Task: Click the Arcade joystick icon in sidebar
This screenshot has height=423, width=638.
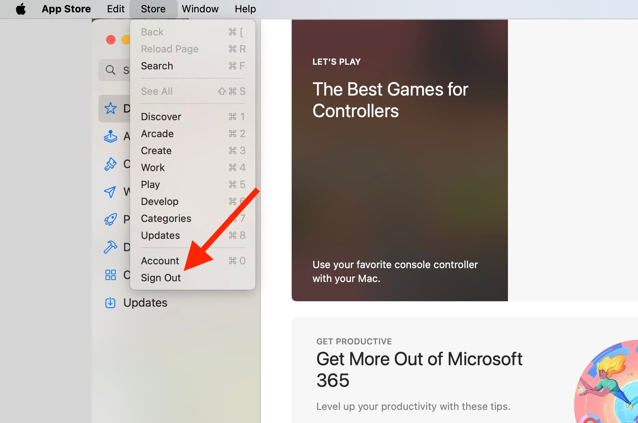Action: pyautogui.click(x=110, y=136)
